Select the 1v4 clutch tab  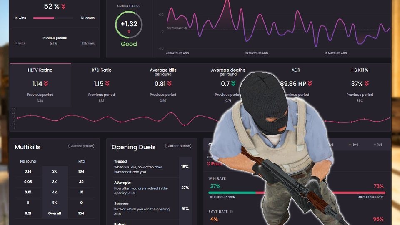click(x=353, y=145)
